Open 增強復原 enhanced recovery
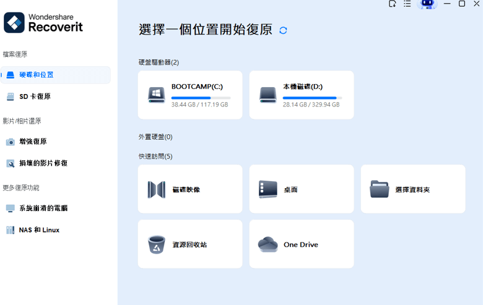The width and height of the screenshot is (483, 305). coord(33,142)
